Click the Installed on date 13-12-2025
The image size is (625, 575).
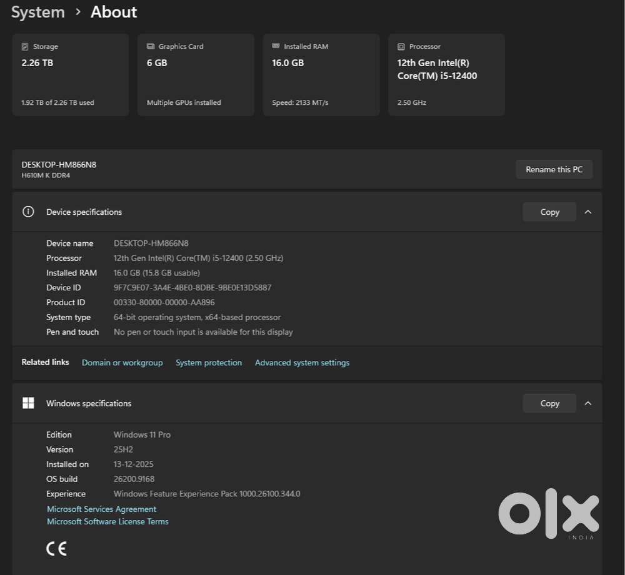click(134, 464)
